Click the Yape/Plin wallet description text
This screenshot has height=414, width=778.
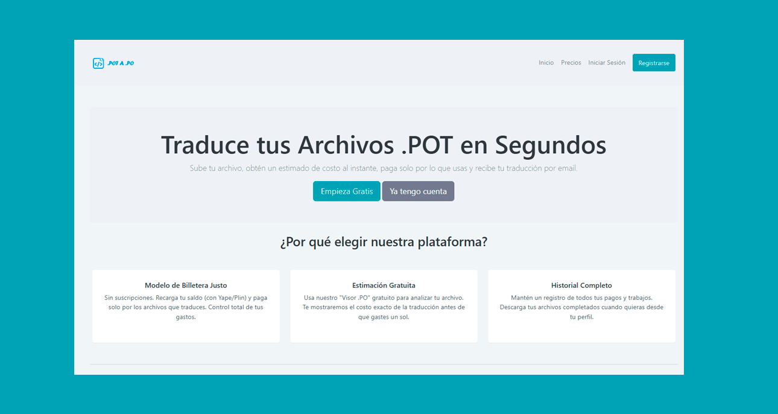(x=186, y=307)
